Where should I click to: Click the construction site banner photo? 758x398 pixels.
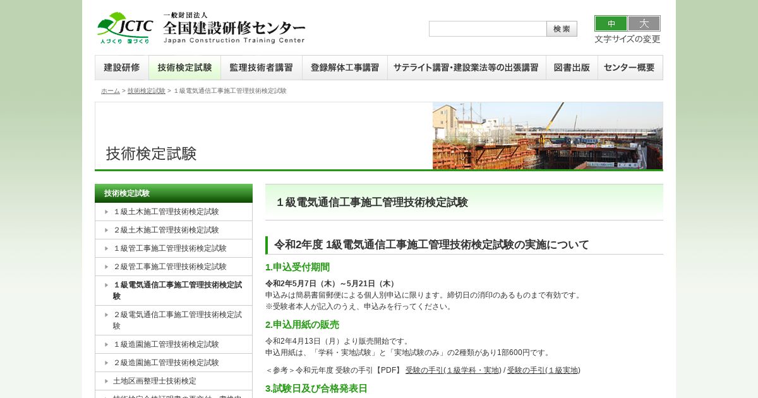pos(548,136)
